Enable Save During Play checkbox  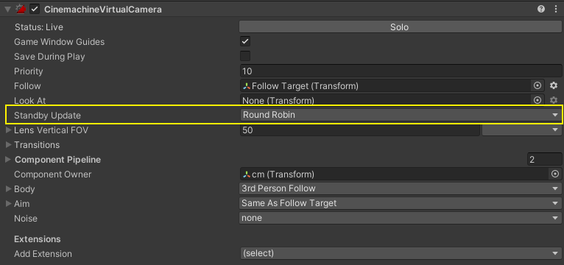tap(245, 57)
